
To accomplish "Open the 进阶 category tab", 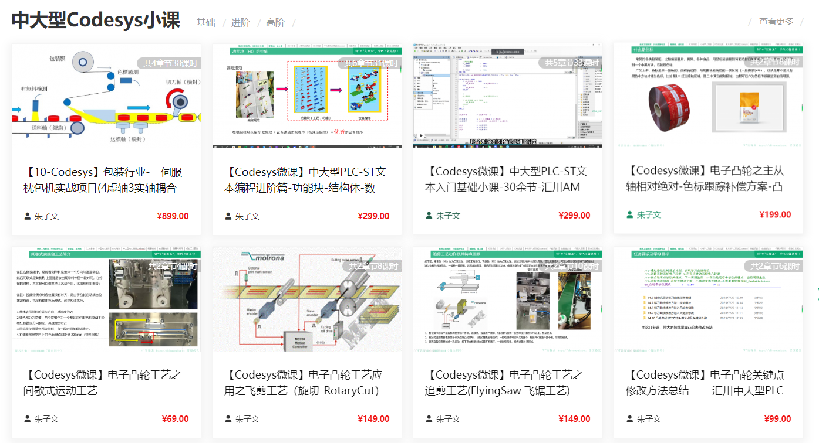I will (x=241, y=22).
